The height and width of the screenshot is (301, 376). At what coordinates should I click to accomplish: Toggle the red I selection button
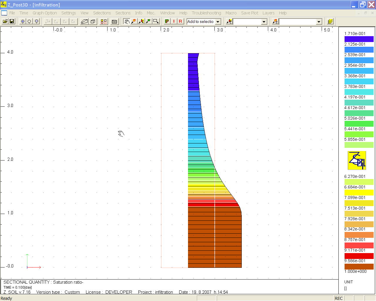coord(174,21)
